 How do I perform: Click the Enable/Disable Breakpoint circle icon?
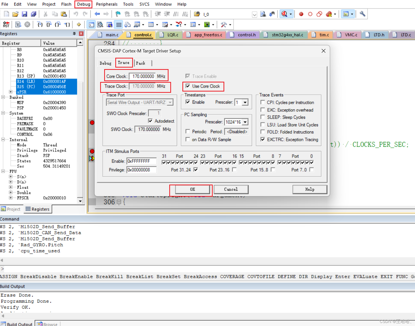310,14
